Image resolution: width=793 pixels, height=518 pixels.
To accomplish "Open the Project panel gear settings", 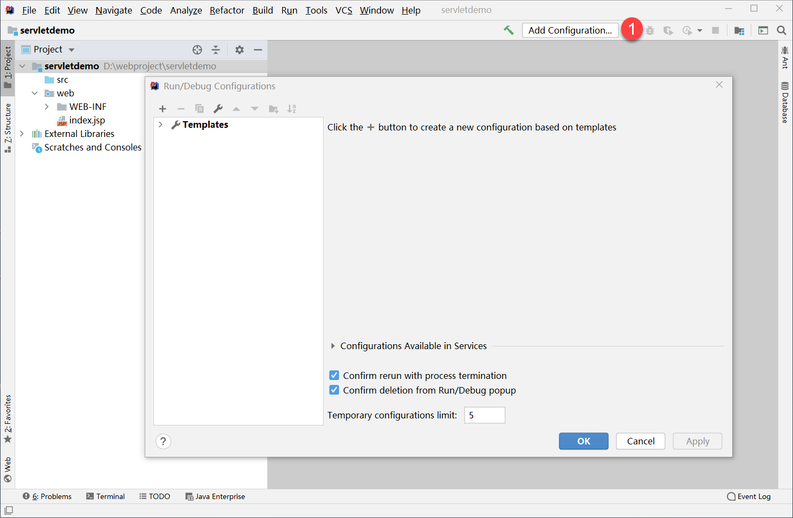I will (x=240, y=50).
